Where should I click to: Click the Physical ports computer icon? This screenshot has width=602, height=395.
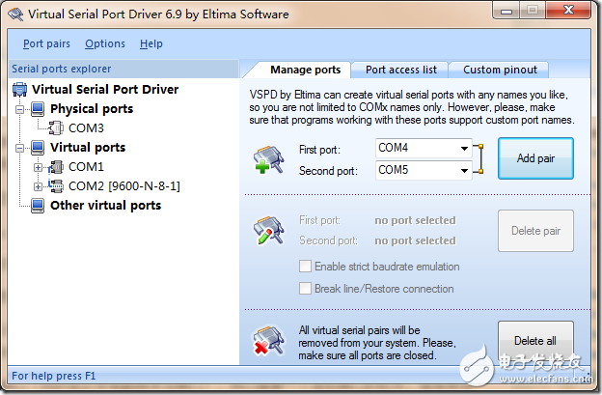(38, 109)
